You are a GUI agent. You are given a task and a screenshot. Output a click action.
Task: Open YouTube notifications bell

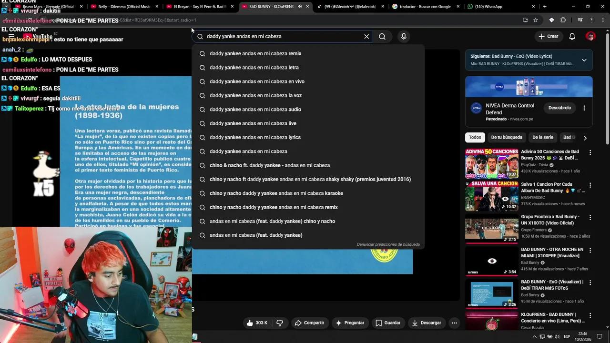[572, 36]
